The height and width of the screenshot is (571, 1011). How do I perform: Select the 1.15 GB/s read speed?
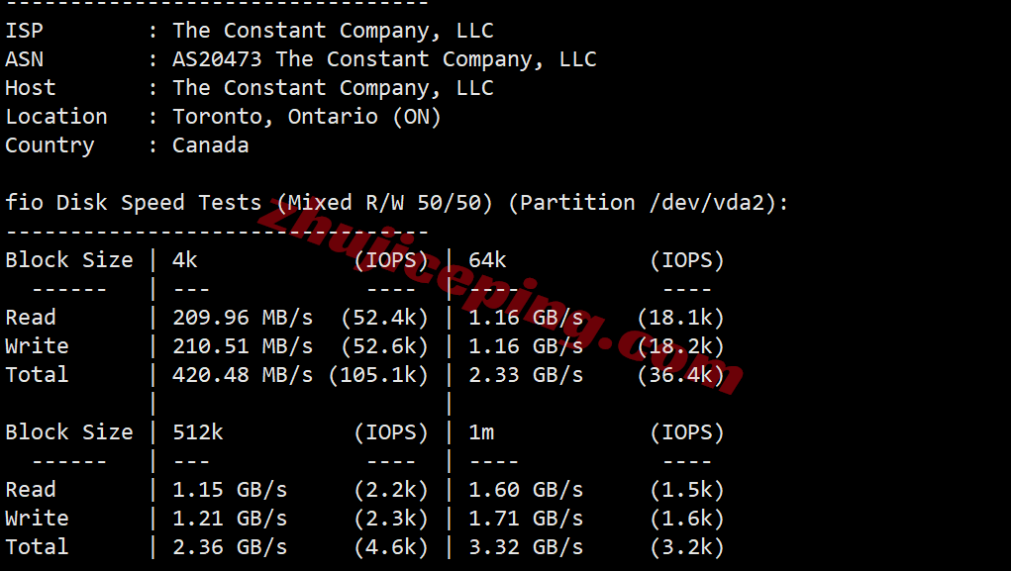point(230,490)
